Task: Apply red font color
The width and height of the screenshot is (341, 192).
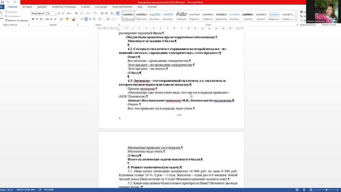Action: (x=74, y=19)
